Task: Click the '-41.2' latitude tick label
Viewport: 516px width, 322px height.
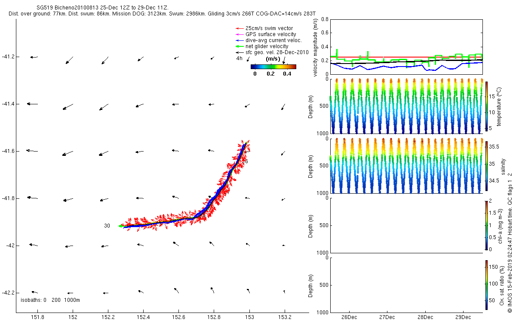Action: tap(8, 57)
